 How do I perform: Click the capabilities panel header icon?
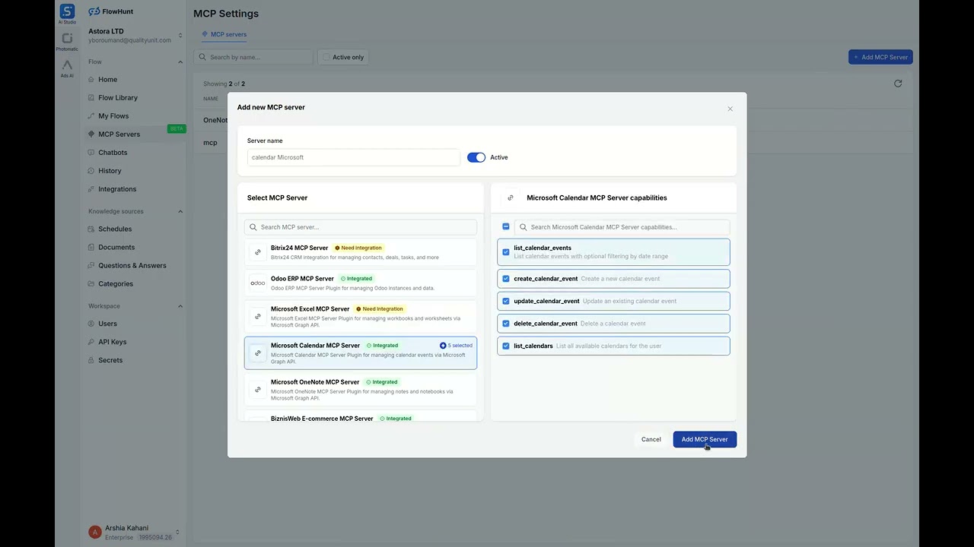pos(510,198)
